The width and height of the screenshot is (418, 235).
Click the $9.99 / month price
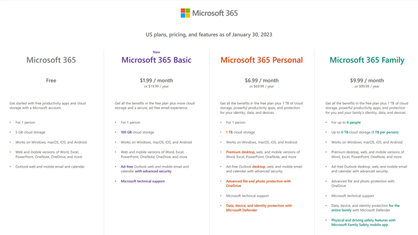coord(367,80)
